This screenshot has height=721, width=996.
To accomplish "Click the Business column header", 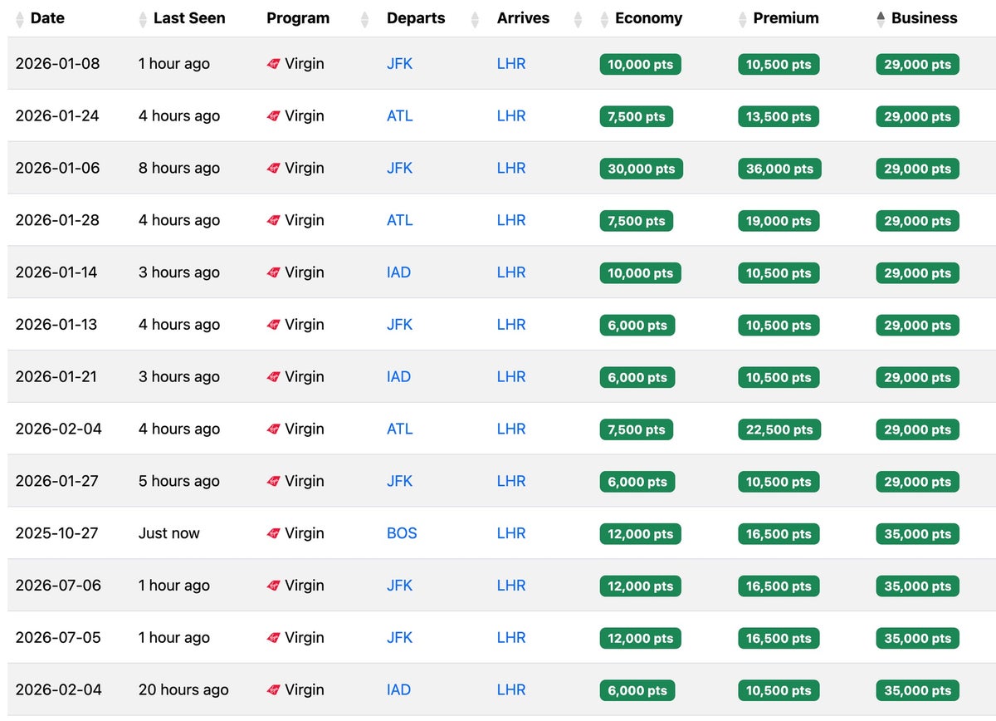I will pos(924,18).
